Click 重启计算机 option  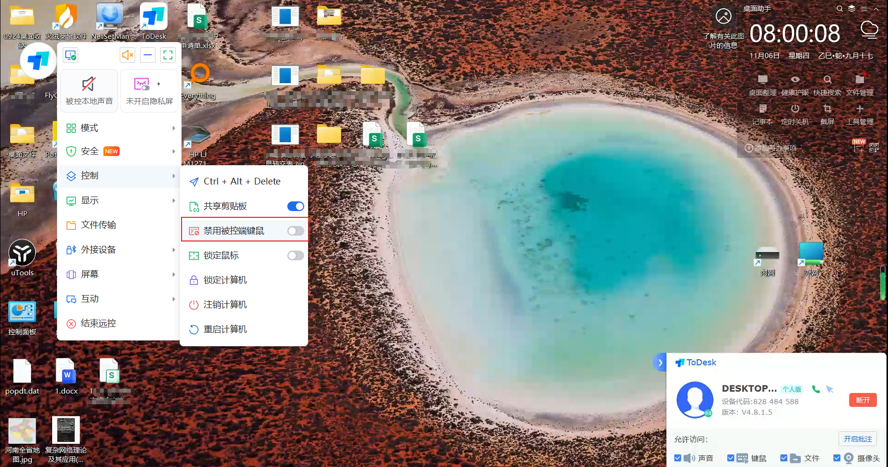(x=244, y=329)
